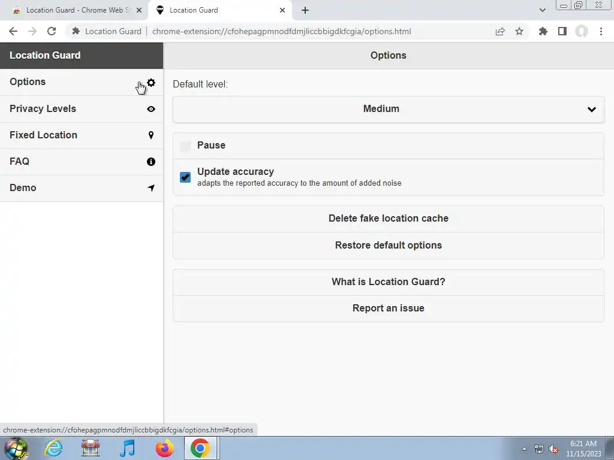Click the eye icon beside Privacy Levels
This screenshot has width=614, height=460.
coord(151,109)
